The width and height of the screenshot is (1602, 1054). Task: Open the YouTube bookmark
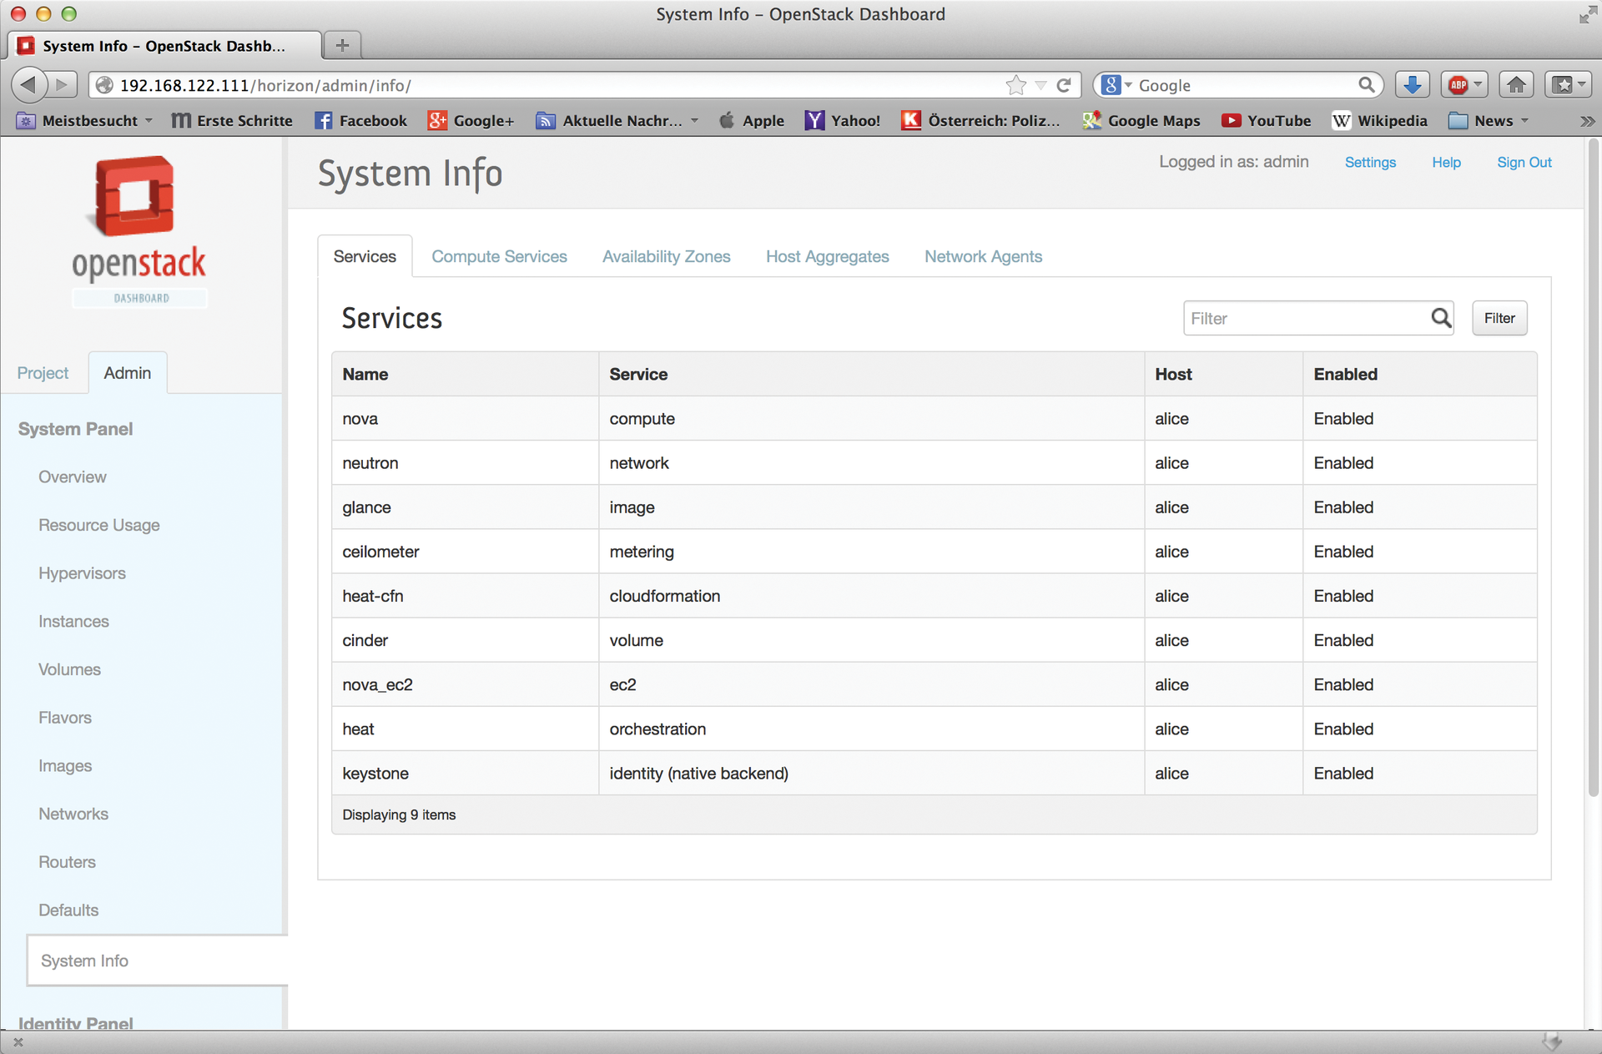pyautogui.click(x=1266, y=120)
